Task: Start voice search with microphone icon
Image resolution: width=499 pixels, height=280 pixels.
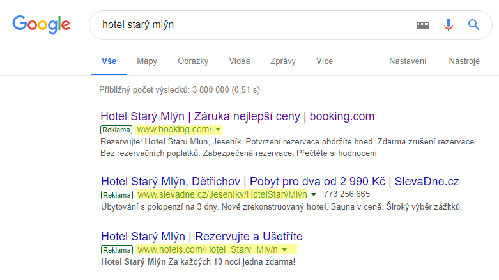Action: [449, 25]
